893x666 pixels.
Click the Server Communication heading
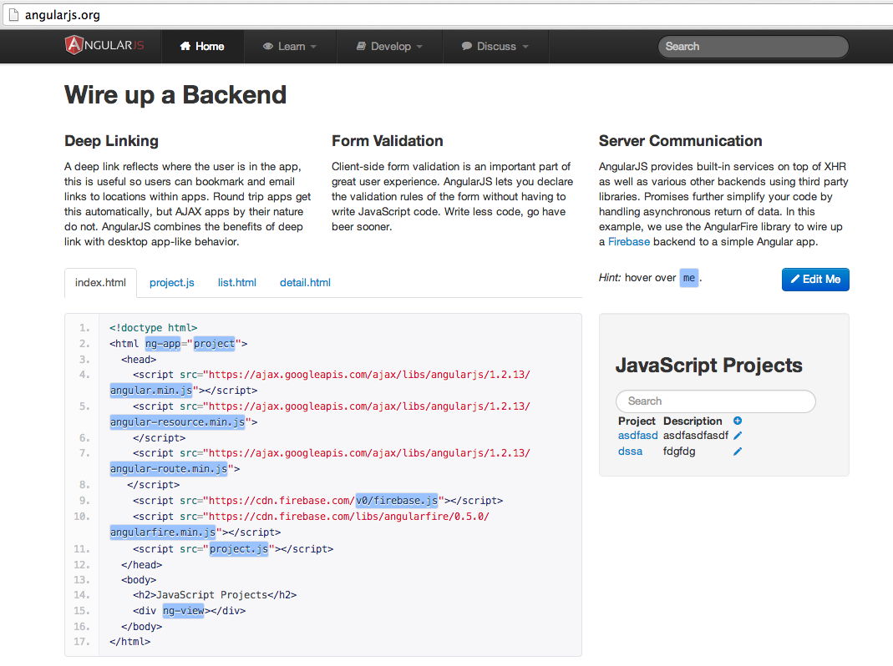click(680, 140)
